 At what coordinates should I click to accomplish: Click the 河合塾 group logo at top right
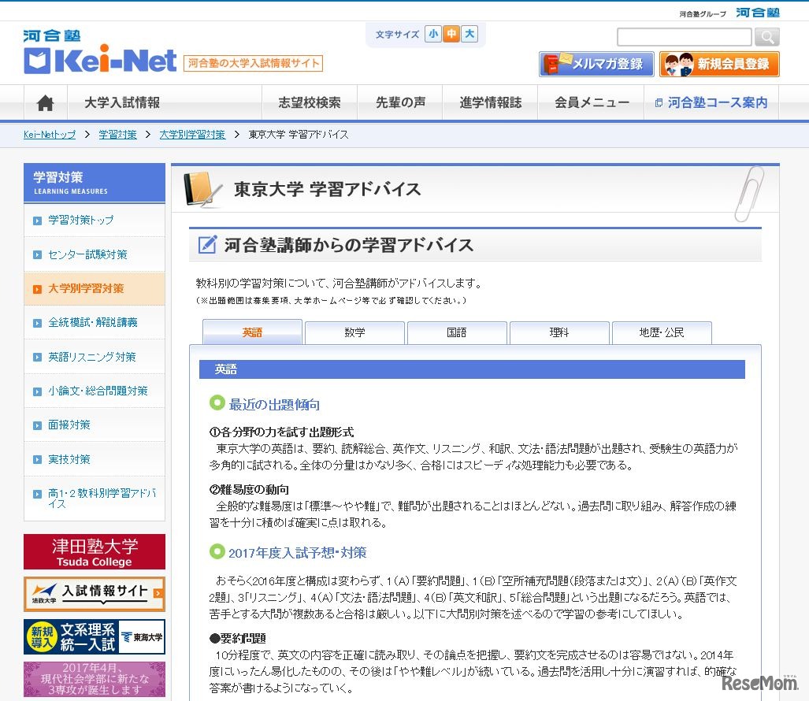757,13
